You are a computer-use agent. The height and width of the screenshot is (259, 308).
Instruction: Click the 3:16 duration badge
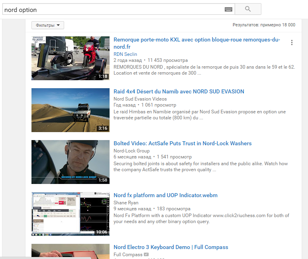[x=103, y=129]
